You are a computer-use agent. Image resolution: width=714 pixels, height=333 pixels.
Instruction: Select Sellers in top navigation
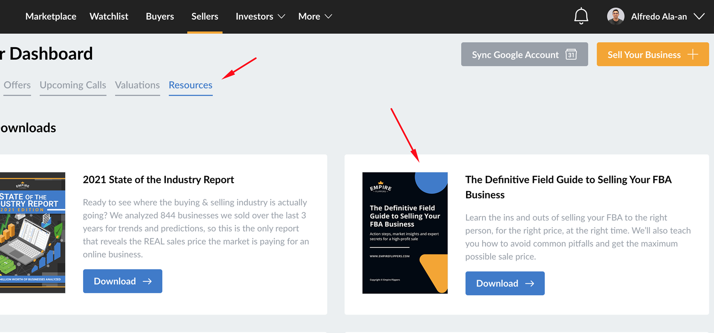click(205, 16)
